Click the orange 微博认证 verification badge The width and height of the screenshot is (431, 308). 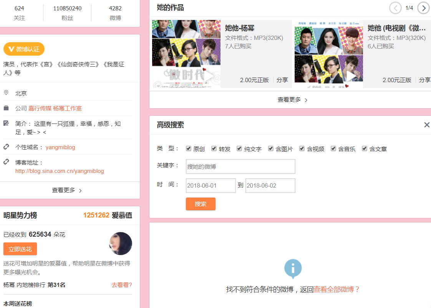point(24,49)
